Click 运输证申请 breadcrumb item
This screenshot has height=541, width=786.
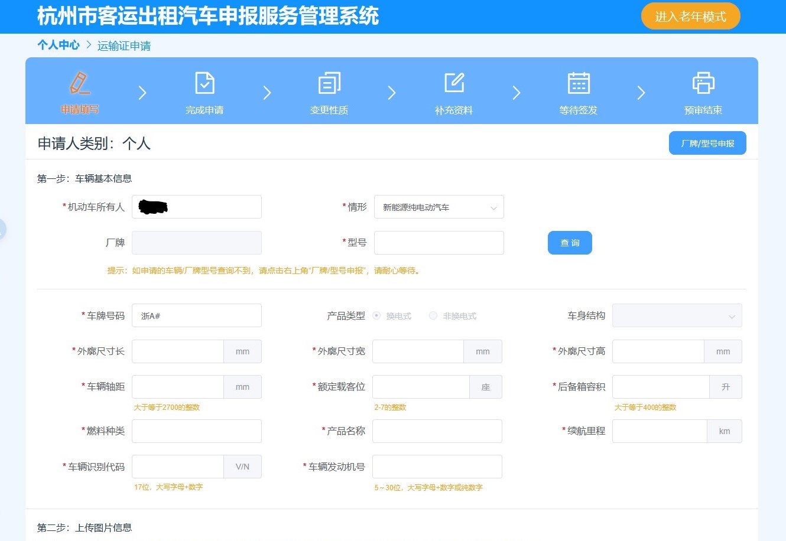click(x=124, y=46)
